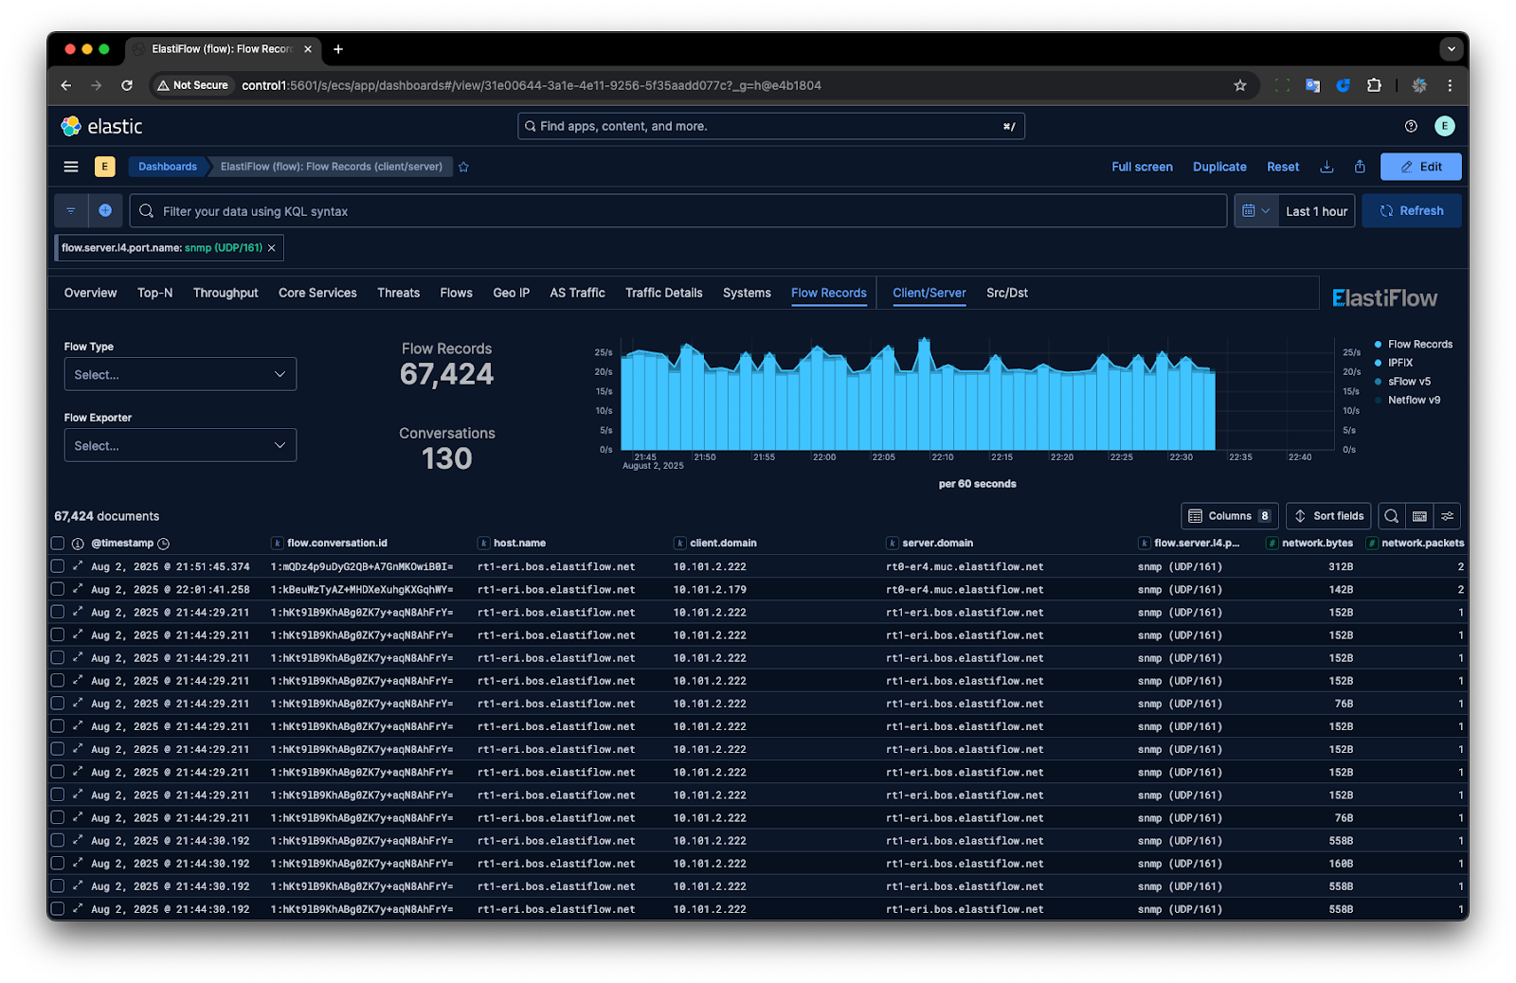
Task: Check the row with 312B network bytes
Action: (58, 566)
